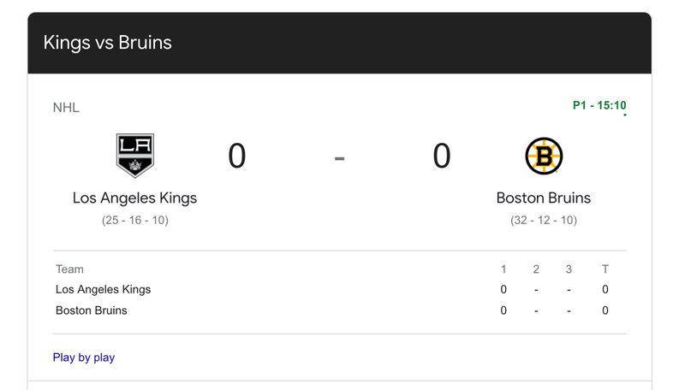
Task: Click the Los Angeles Kings logo
Action: pos(134,156)
